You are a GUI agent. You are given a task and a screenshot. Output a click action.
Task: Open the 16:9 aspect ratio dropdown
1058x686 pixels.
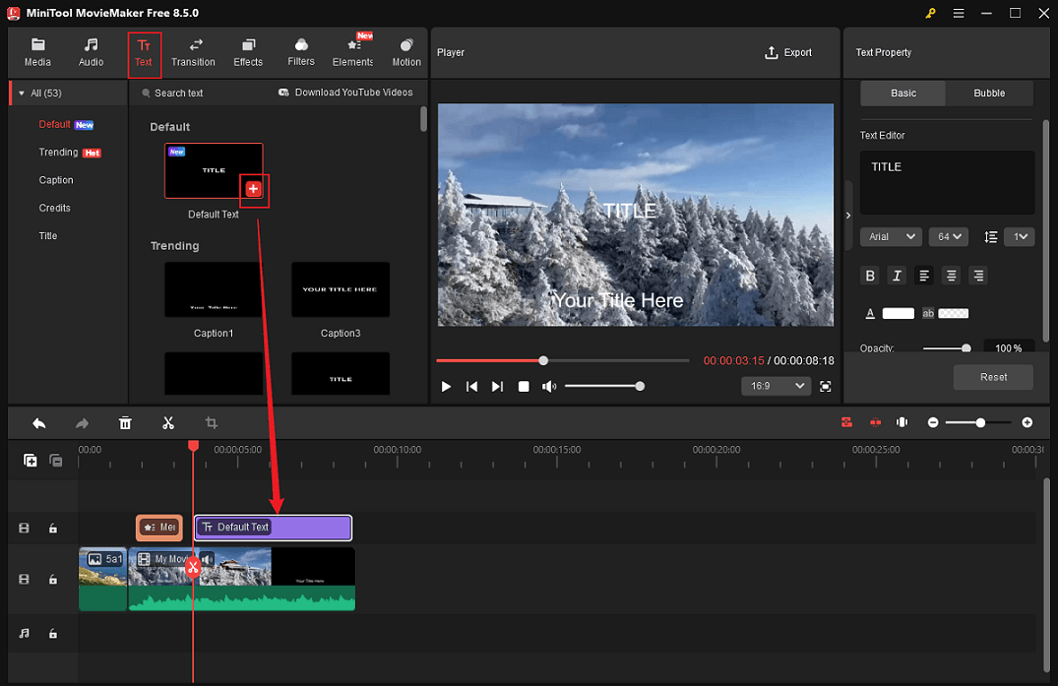tap(776, 386)
